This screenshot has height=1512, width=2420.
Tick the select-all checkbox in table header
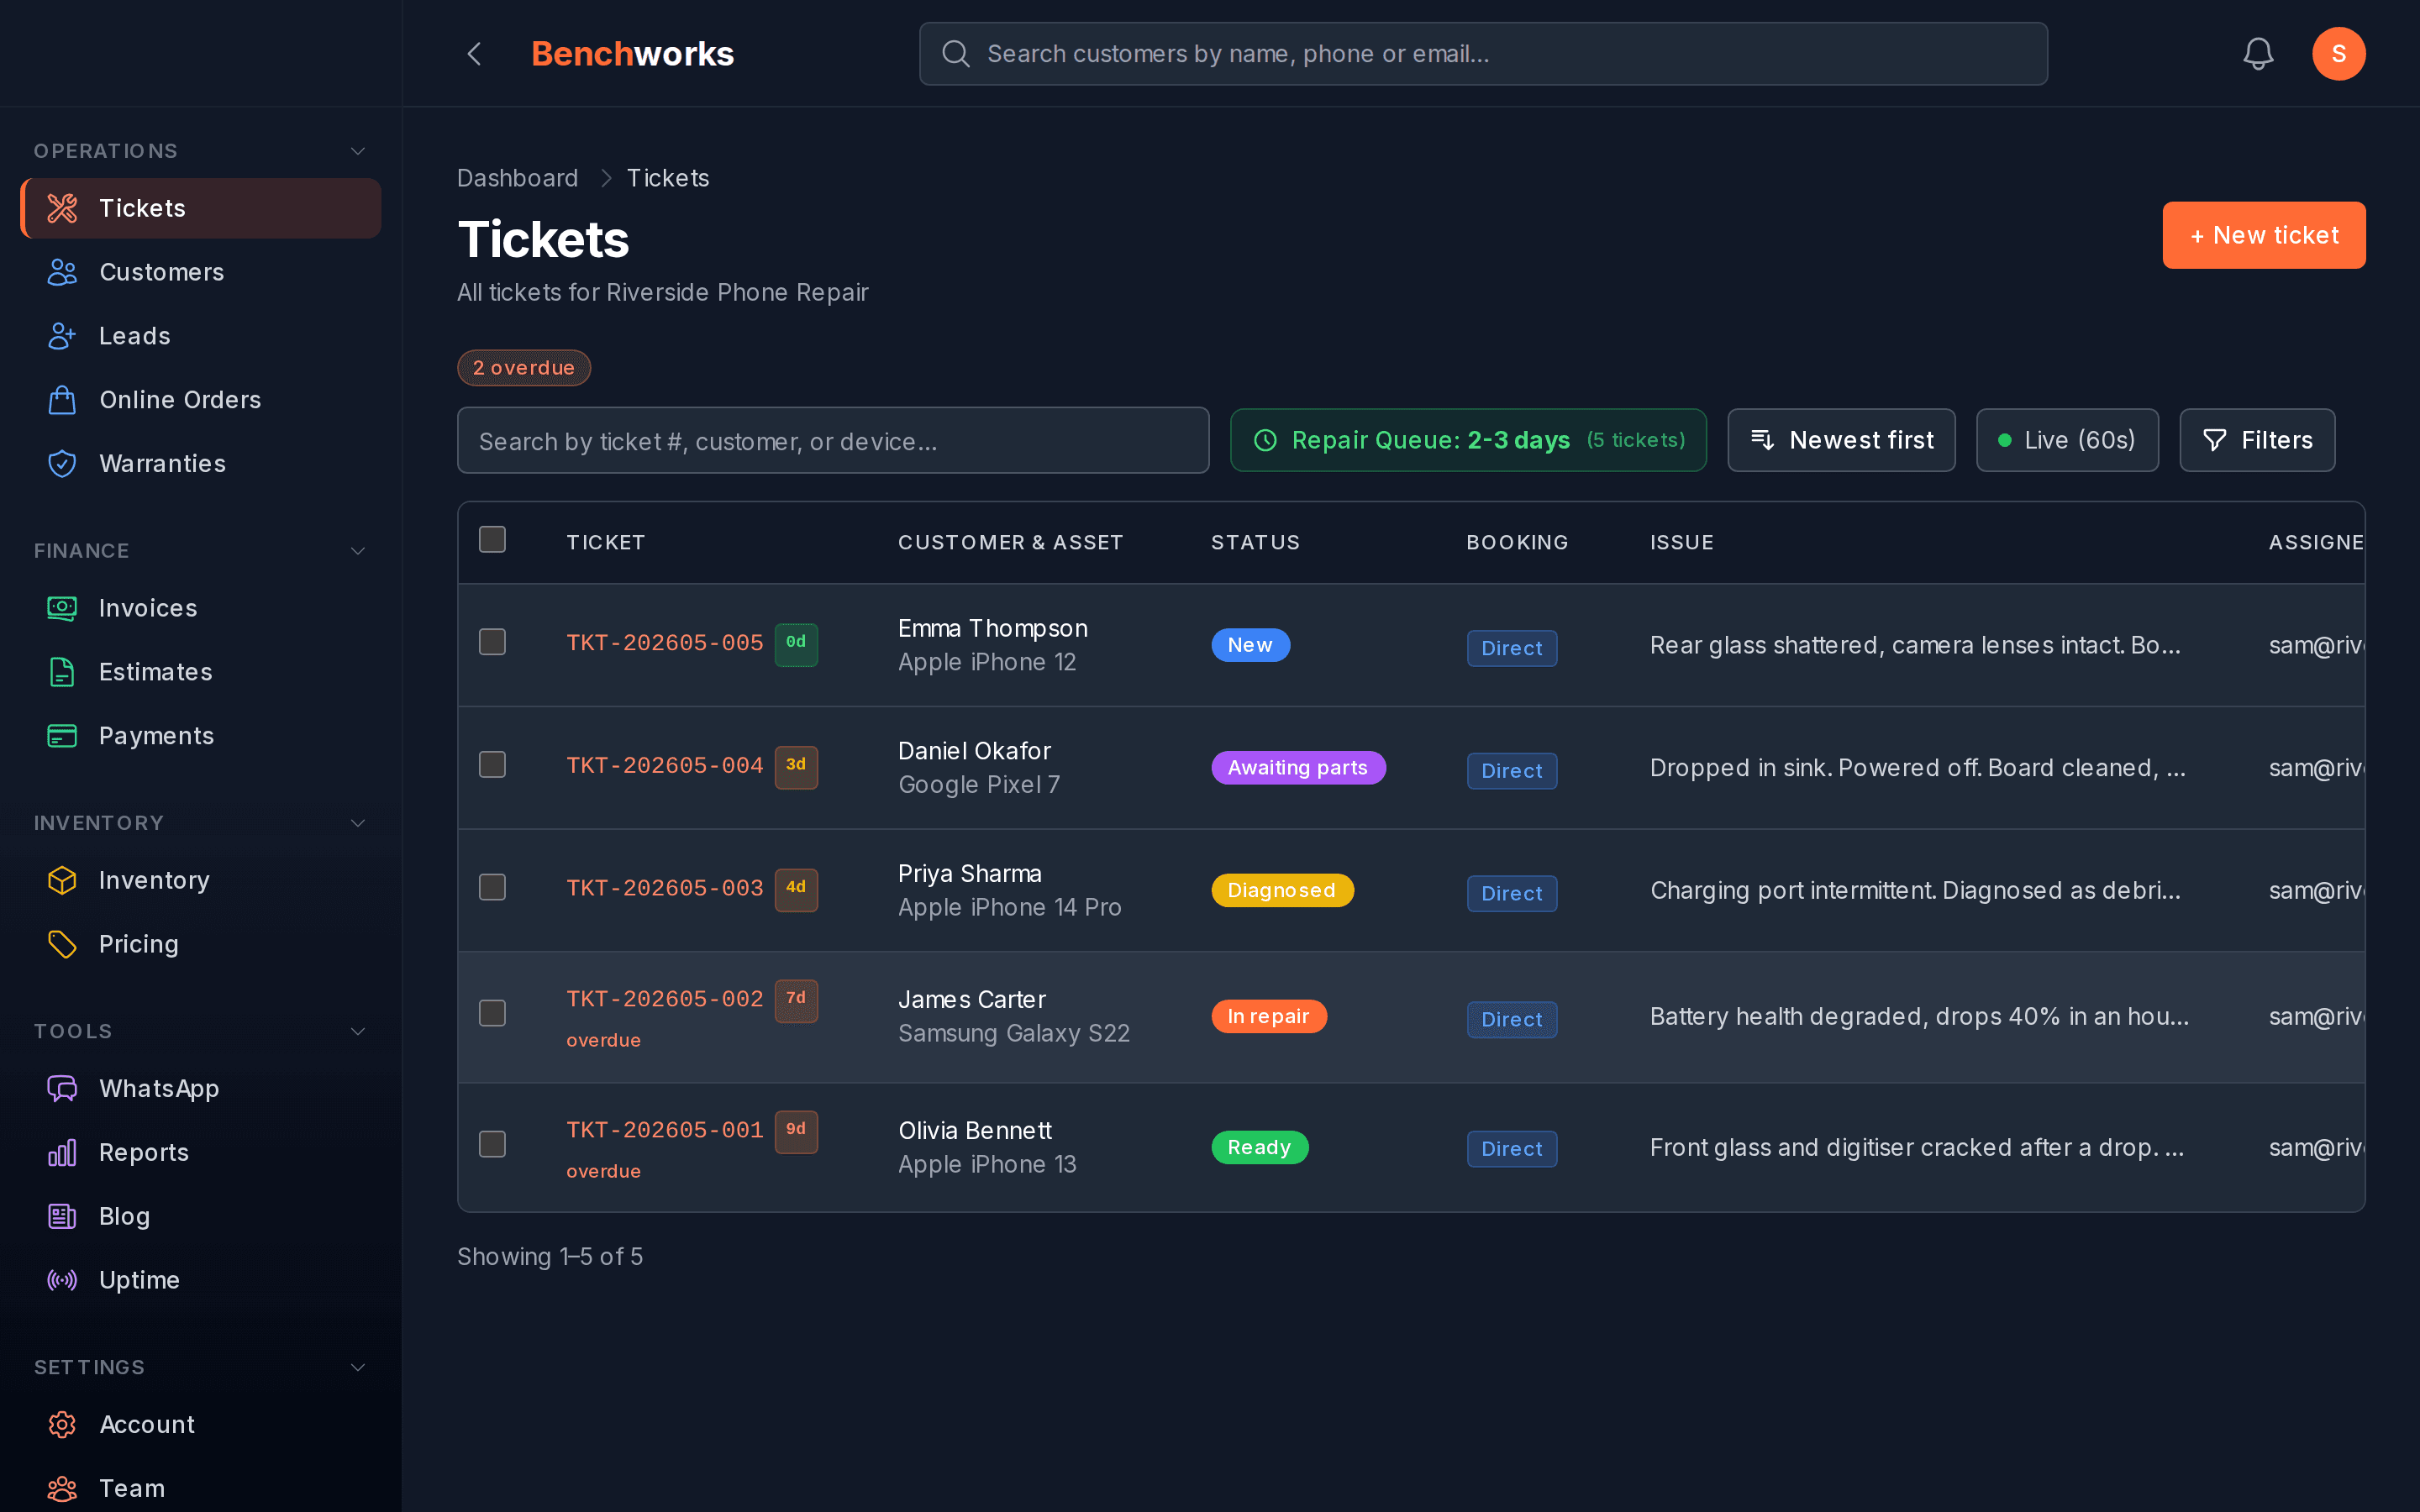(x=492, y=540)
